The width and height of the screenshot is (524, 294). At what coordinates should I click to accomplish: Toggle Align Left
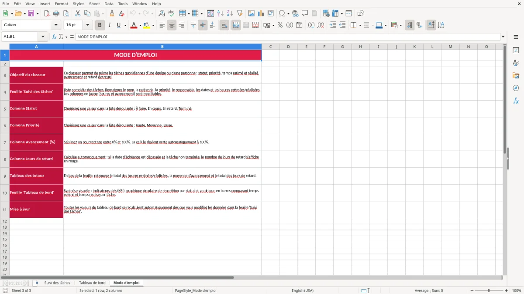(162, 25)
